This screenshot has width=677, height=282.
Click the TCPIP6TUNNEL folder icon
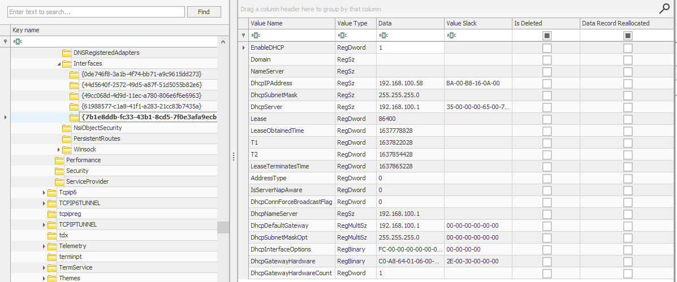tap(52, 203)
